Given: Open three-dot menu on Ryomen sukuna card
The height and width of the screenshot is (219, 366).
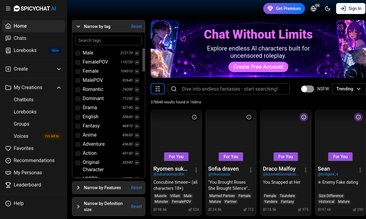Looking at the screenshot, I should click(x=196, y=170).
